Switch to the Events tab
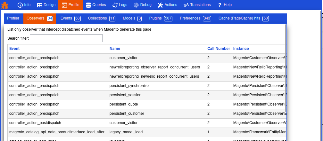This screenshot has height=141, width=323. (x=70, y=19)
